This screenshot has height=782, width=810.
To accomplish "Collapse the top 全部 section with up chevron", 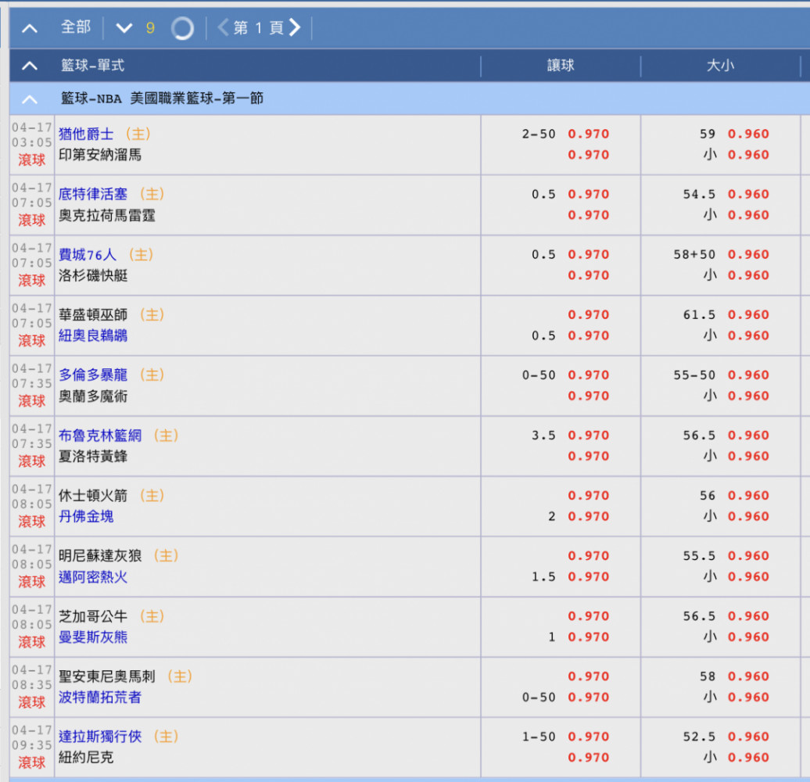I will [x=30, y=28].
